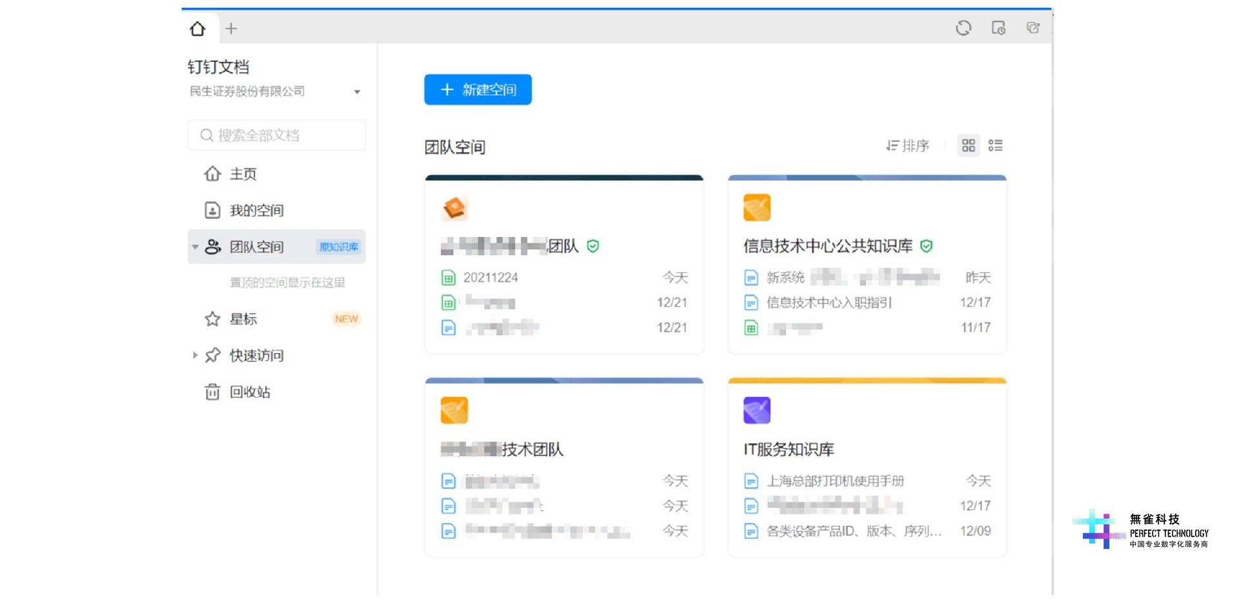Viewport: 1237px width, 603px height.
Task: Select 团队空间 in the sidebar
Action: [x=276, y=247]
